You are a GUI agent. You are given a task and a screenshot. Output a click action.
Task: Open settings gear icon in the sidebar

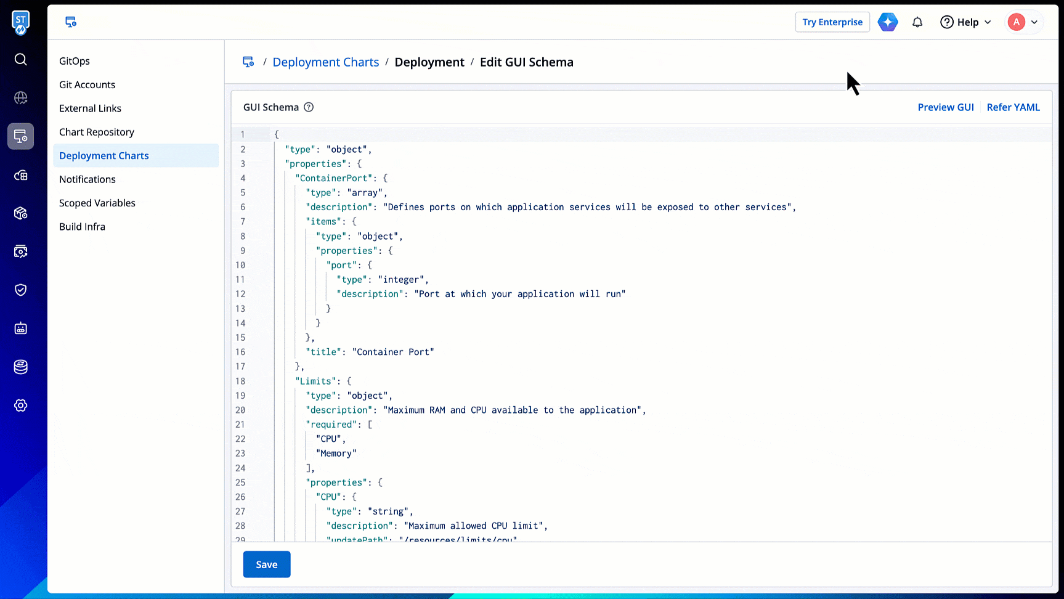[21, 405]
